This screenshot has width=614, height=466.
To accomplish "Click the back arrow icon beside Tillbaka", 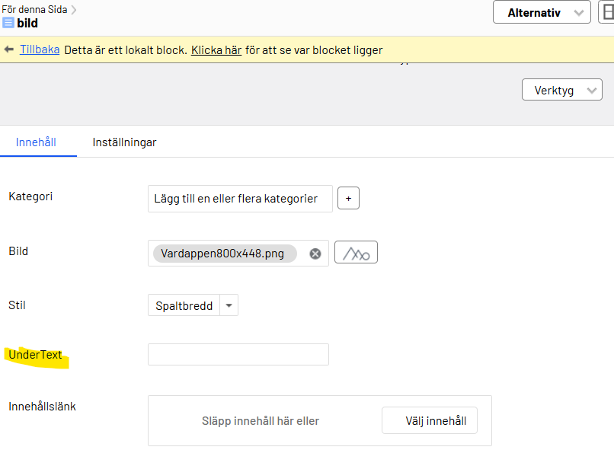I will tap(8, 49).
